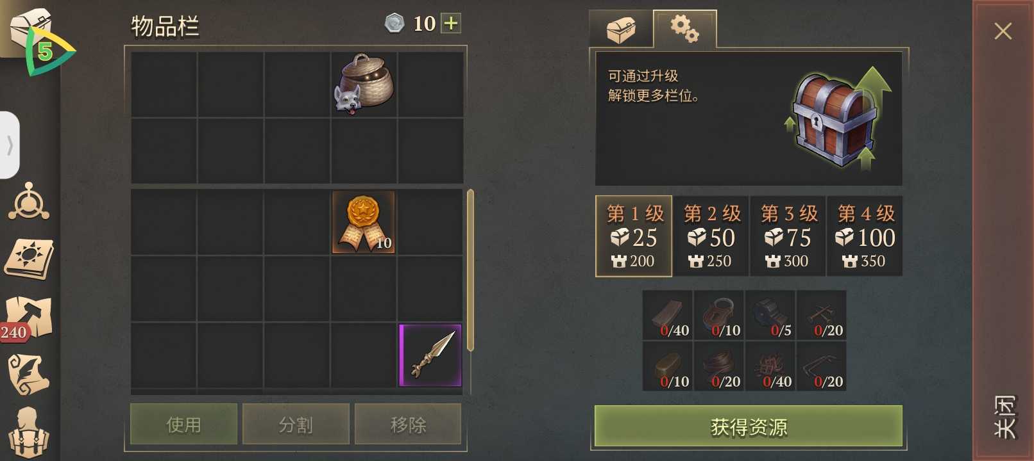Select the purple-framed spearhead item
The height and width of the screenshot is (461, 1034).
click(430, 355)
